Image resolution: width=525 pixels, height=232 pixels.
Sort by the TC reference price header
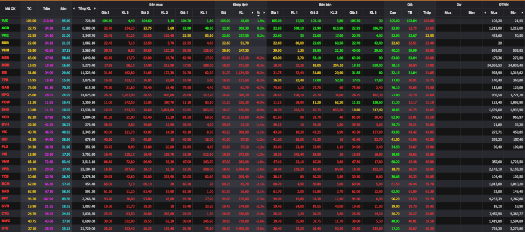(29, 8)
